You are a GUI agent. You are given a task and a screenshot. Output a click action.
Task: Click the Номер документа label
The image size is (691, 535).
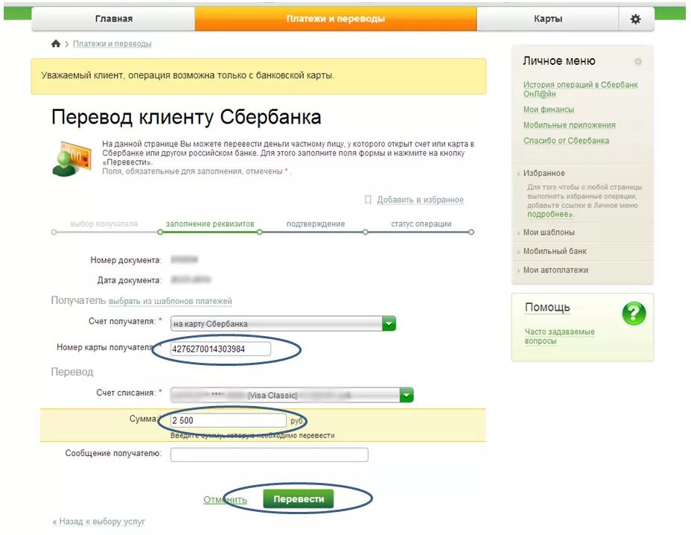coord(126,260)
